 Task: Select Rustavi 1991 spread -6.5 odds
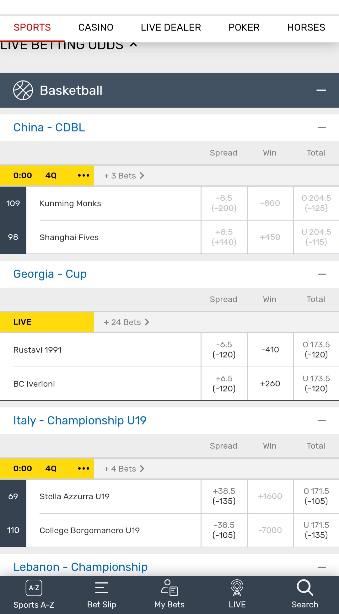[224, 350]
